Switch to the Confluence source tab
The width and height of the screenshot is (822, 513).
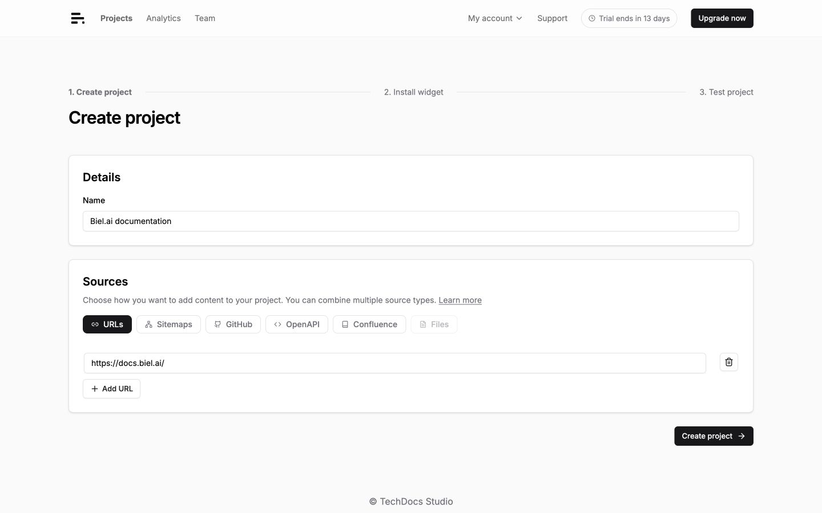[369, 324]
